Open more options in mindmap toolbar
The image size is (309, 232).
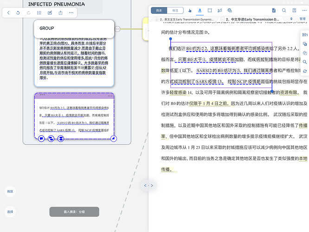click(x=71, y=13)
